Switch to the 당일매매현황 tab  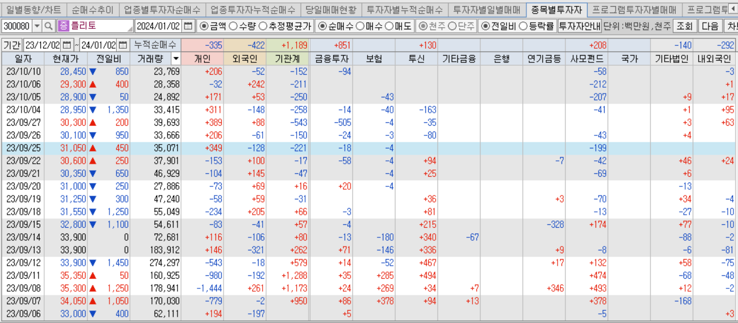[331, 10]
